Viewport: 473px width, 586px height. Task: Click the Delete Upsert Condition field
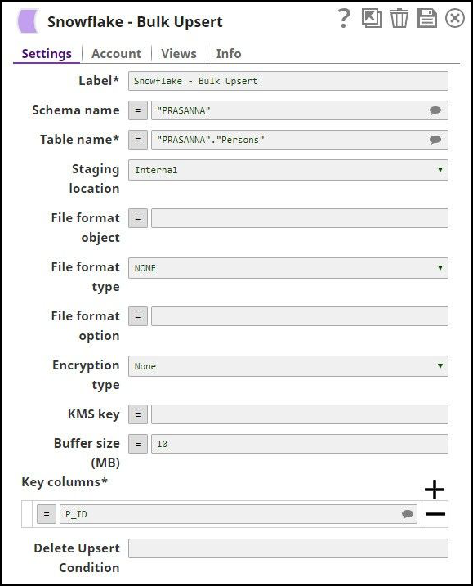coord(288,548)
